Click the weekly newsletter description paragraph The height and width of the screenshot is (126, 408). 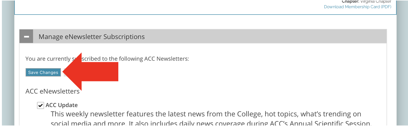tap(206, 114)
